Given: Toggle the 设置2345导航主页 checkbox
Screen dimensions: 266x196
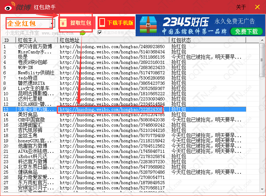Looking at the screenshot, I should coord(100,33).
